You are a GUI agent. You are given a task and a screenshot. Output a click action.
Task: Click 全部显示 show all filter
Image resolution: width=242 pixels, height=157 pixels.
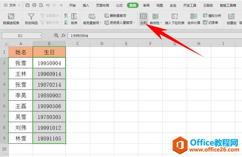click(49, 15)
